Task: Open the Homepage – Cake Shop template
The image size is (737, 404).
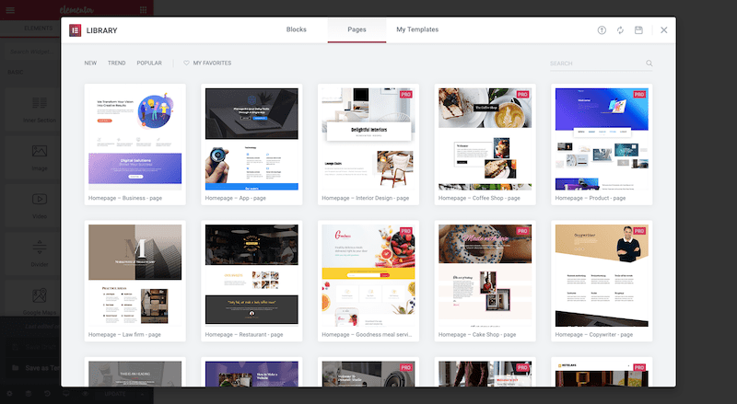Action: coord(485,281)
